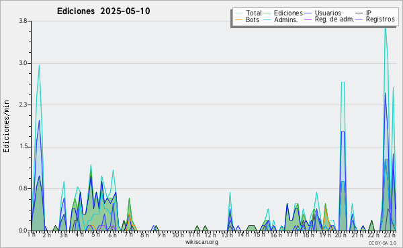Click the '11 h' x-axis label
This screenshot has height=248, width=403.
click(x=195, y=235)
